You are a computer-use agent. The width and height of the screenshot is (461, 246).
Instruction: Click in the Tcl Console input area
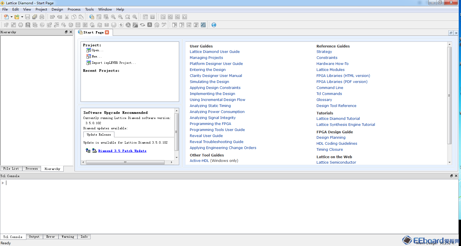click(x=229, y=206)
